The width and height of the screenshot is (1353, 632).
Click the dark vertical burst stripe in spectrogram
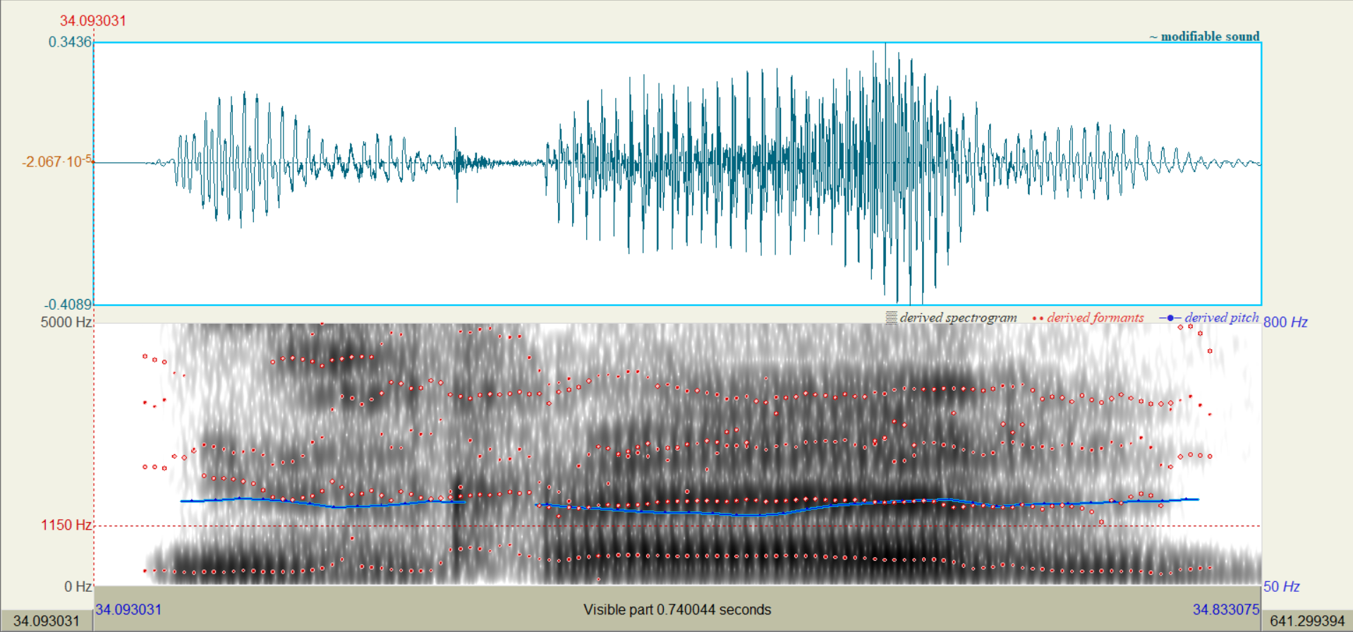[x=456, y=522]
